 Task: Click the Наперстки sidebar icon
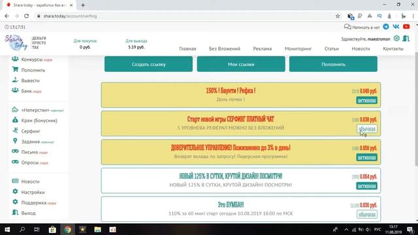point(15,110)
